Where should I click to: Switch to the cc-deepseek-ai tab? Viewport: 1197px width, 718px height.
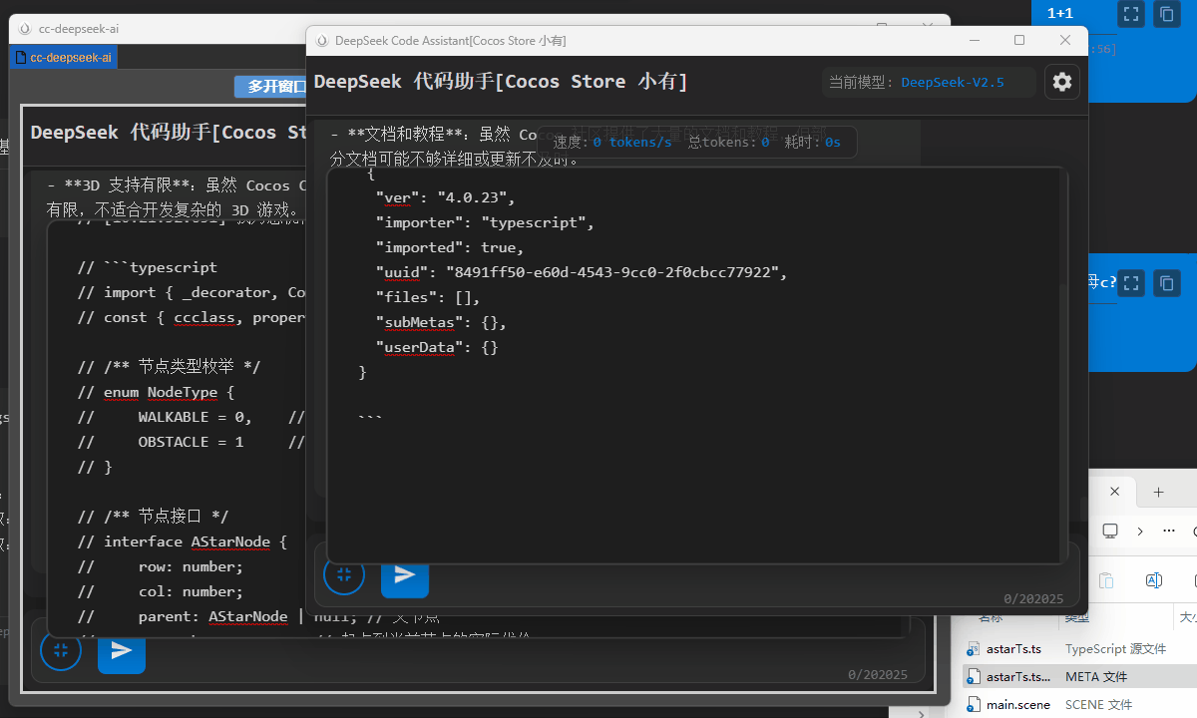tap(64, 58)
